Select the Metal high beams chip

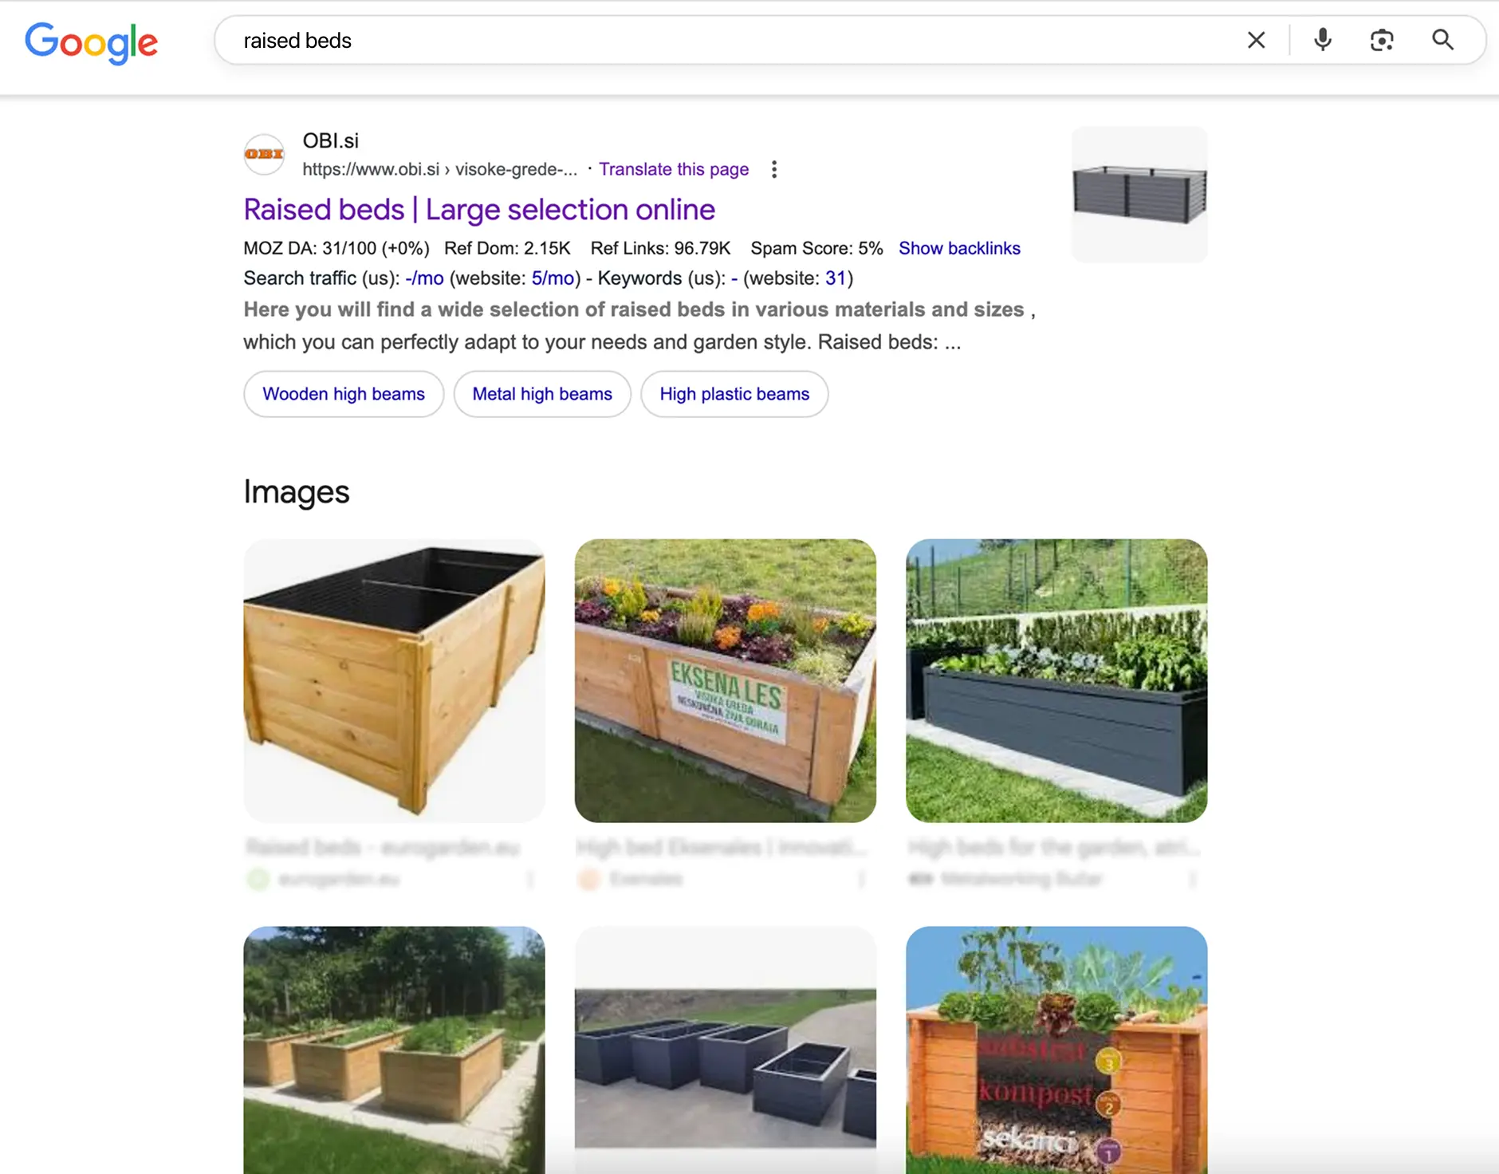tap(542, 394)
